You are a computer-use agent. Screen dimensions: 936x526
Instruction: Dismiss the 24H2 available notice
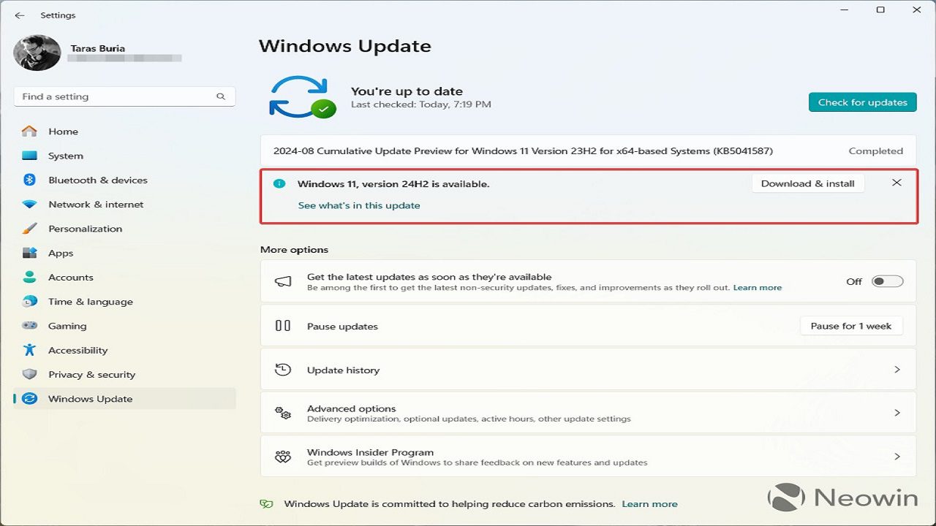[897, 183]
